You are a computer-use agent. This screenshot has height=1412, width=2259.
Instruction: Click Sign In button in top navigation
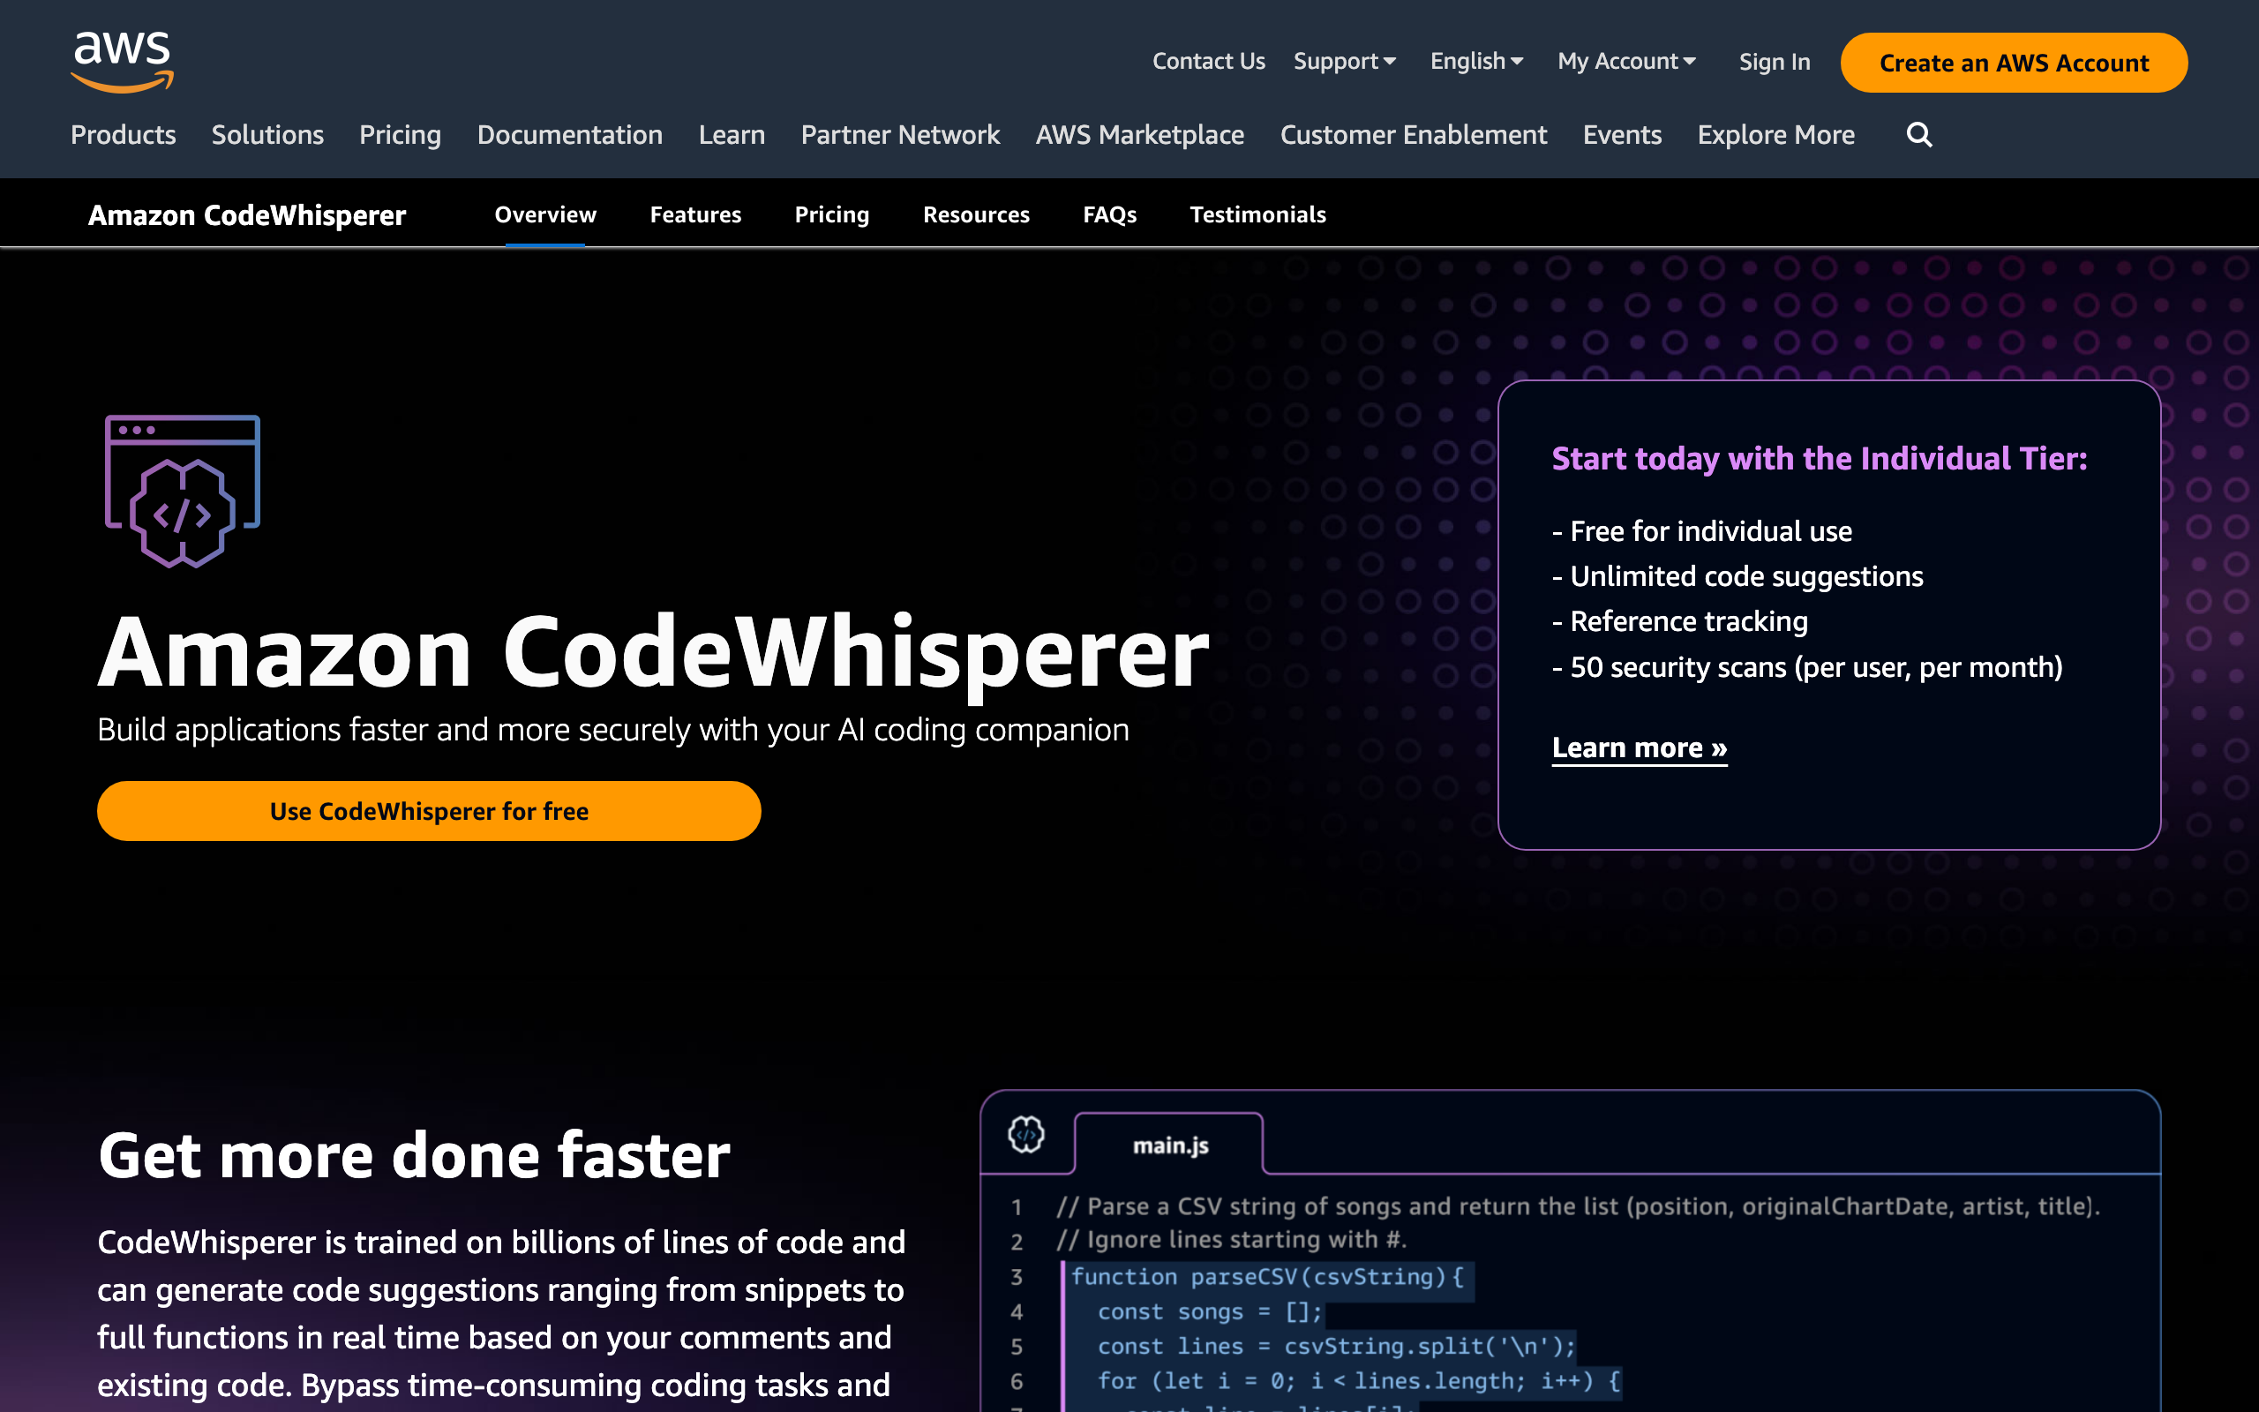pyautogui.click(x=1775, y=62)
